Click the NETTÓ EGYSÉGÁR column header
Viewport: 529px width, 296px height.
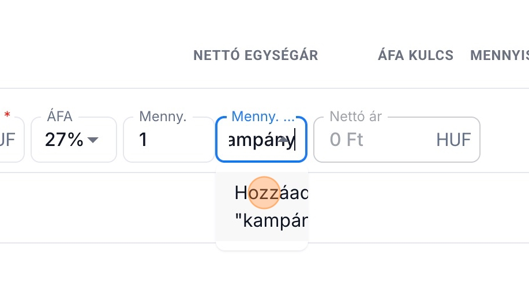(256, 55)
